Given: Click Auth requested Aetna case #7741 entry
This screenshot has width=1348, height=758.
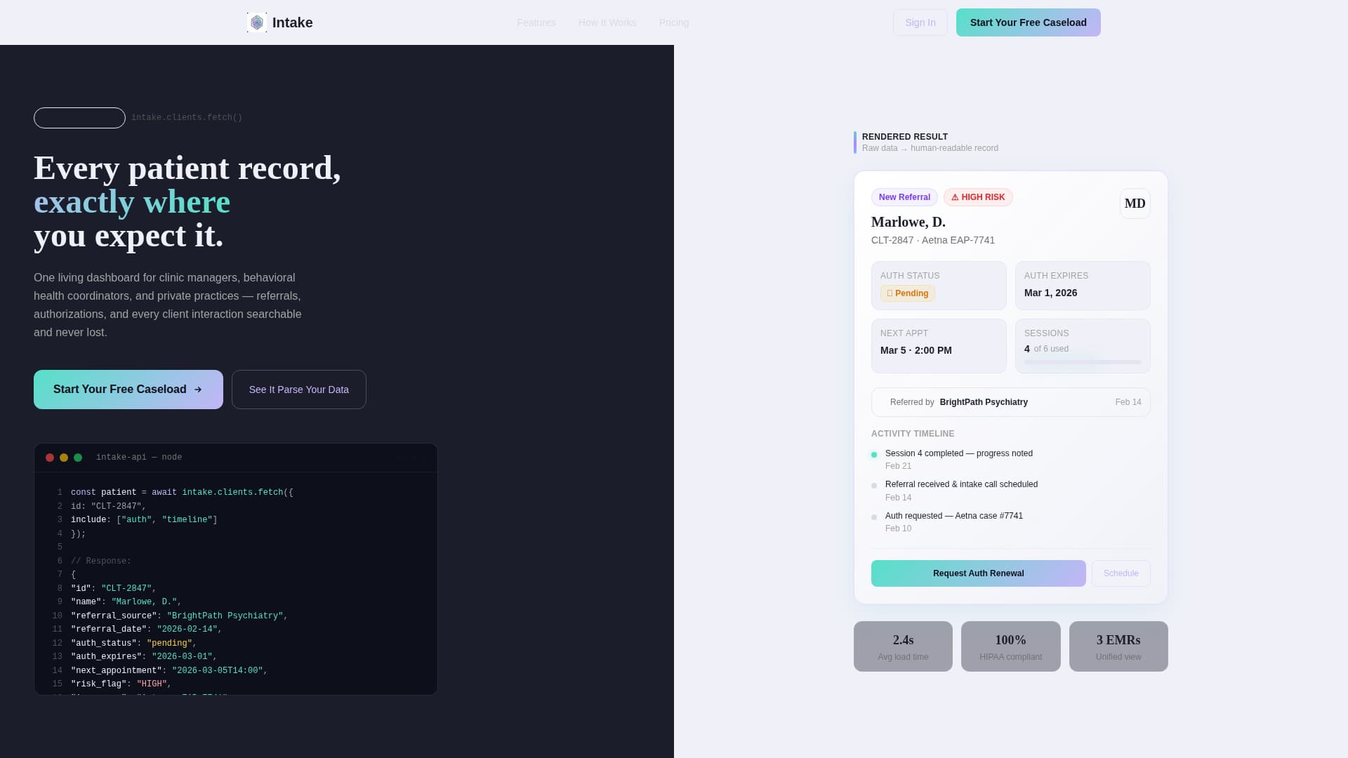Looking at the screenshot, I should [x=954, y=522].
